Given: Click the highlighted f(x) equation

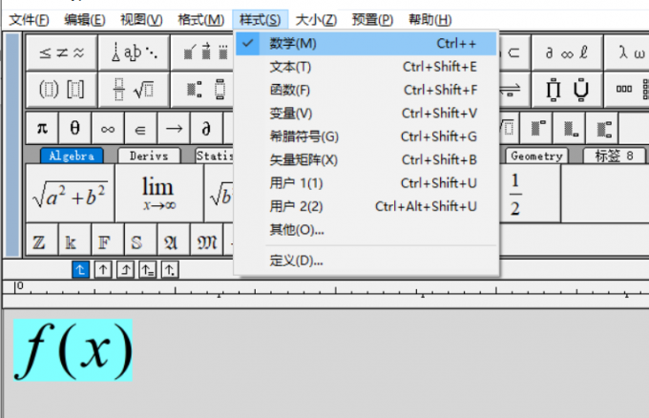Looking at the screenshot, I should [x=73, y=350].
